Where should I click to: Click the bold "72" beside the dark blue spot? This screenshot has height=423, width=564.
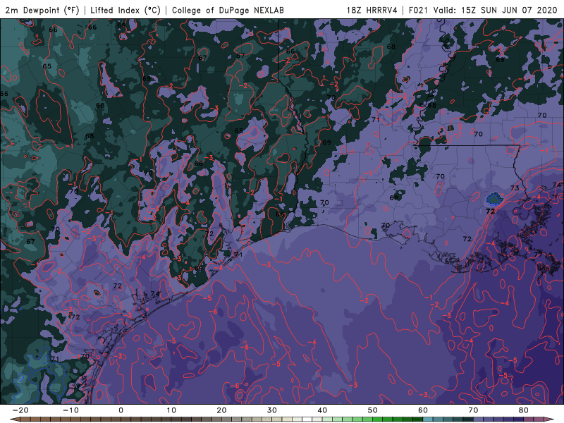click(x=490, y=211)
